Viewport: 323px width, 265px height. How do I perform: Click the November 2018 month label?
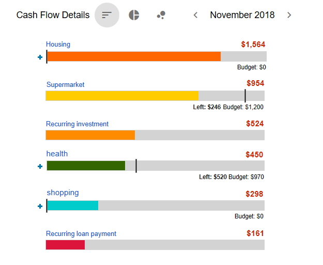tap(242, 15)
